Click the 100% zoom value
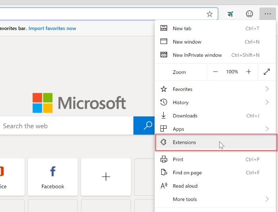This screenshot has height=212, width=278. click(232, 71)
